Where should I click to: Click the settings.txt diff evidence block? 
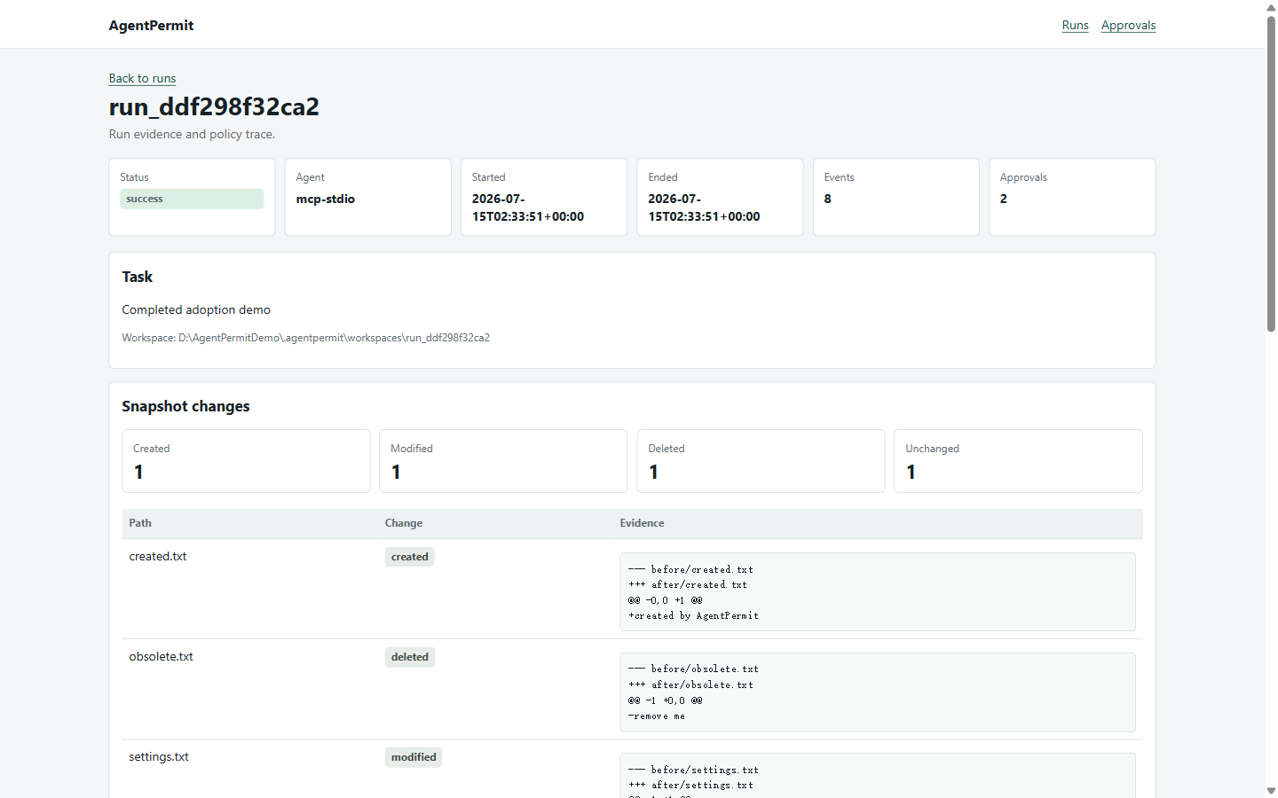(878, 776)
